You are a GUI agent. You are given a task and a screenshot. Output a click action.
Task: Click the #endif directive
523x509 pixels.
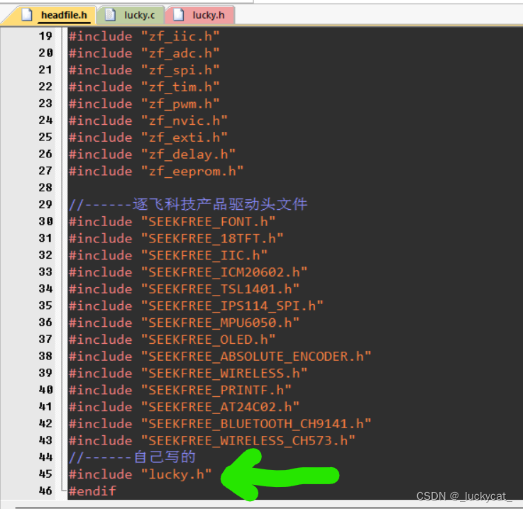point(92,491)
